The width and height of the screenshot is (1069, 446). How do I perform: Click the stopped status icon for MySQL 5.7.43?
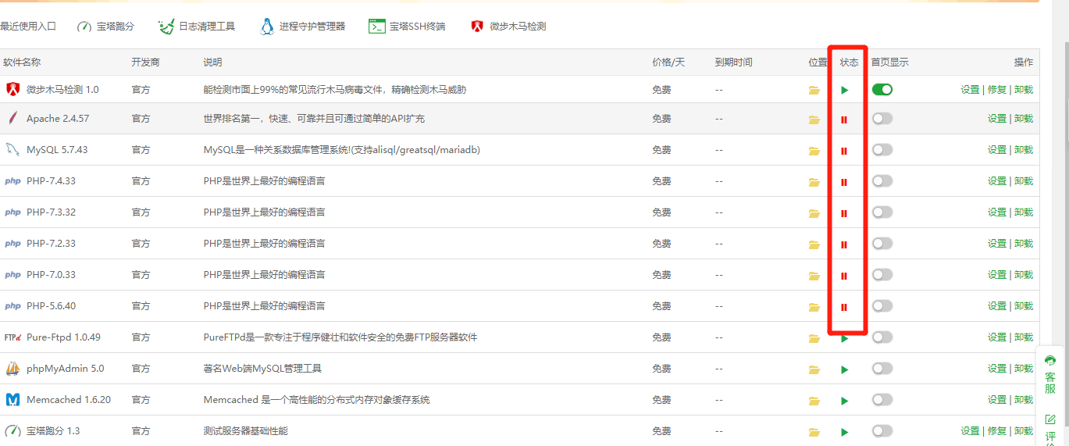(x=844, y=151)
